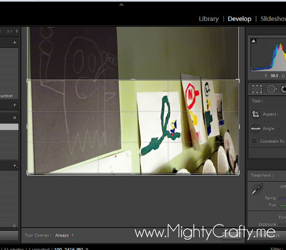
Task: Click the R 38.5 histogram readout
Action: (x=271, y=75)
